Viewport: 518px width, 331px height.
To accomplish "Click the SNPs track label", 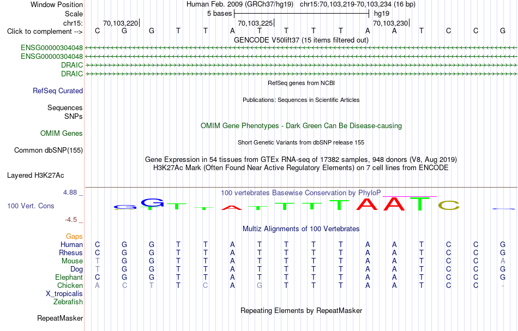I will point(74,116).
